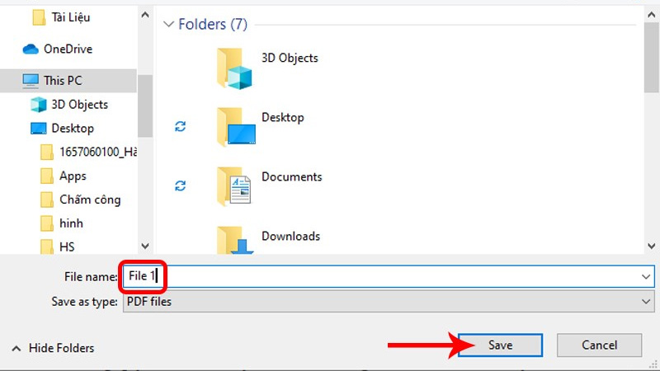Click the Desktop name in file list
Image resolution: width=660 pixels, height=371 pixels.
click(282, 117)
